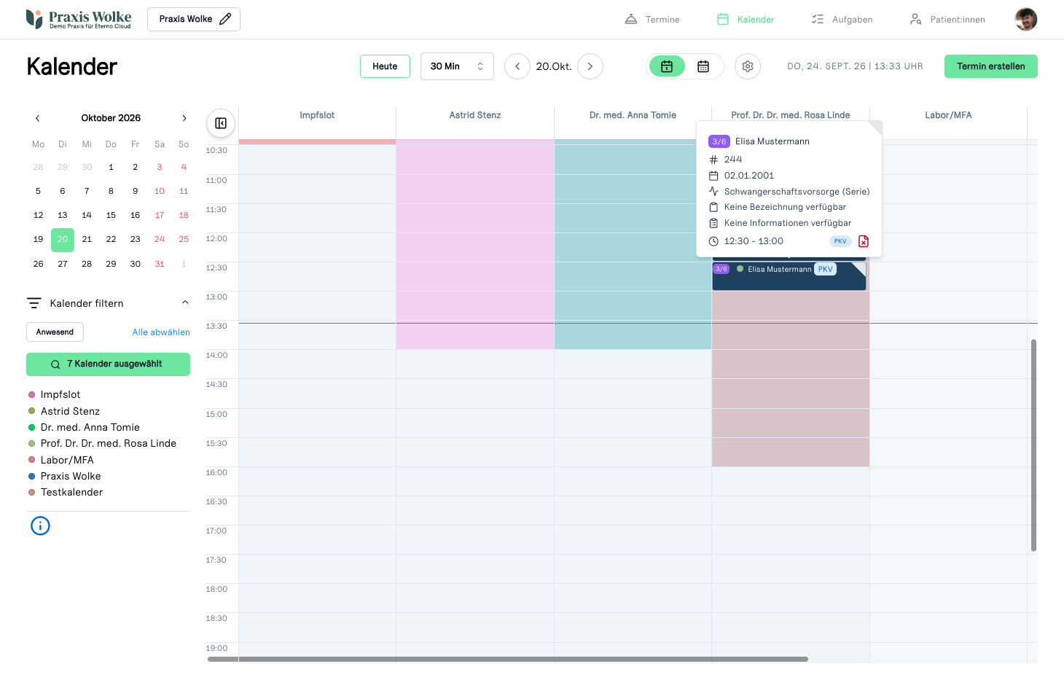Toggle Astrid Stenz calendar filter

point(63,411)
